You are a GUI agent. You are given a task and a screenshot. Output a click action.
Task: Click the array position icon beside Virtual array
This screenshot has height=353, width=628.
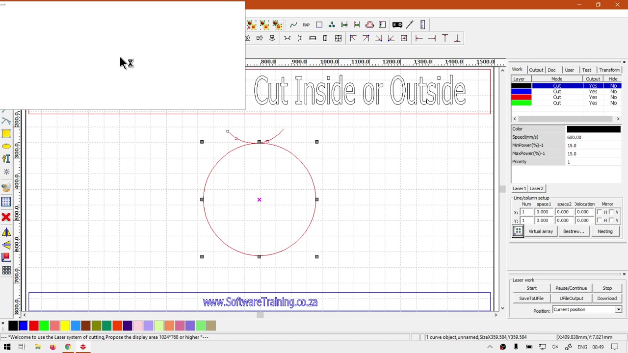[518, 231]
